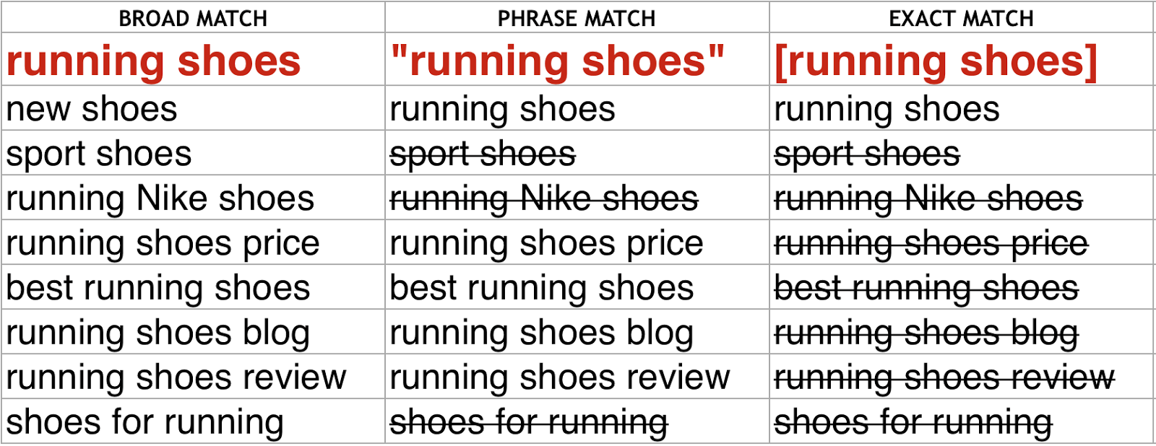Select 'best running shoes' in Phrase Match column

tap(542, 288)
